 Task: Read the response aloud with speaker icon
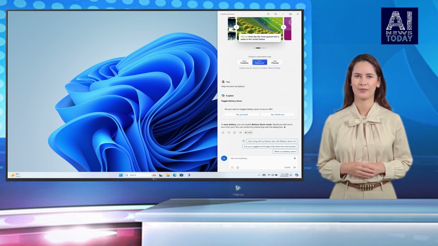click(240, 133)
